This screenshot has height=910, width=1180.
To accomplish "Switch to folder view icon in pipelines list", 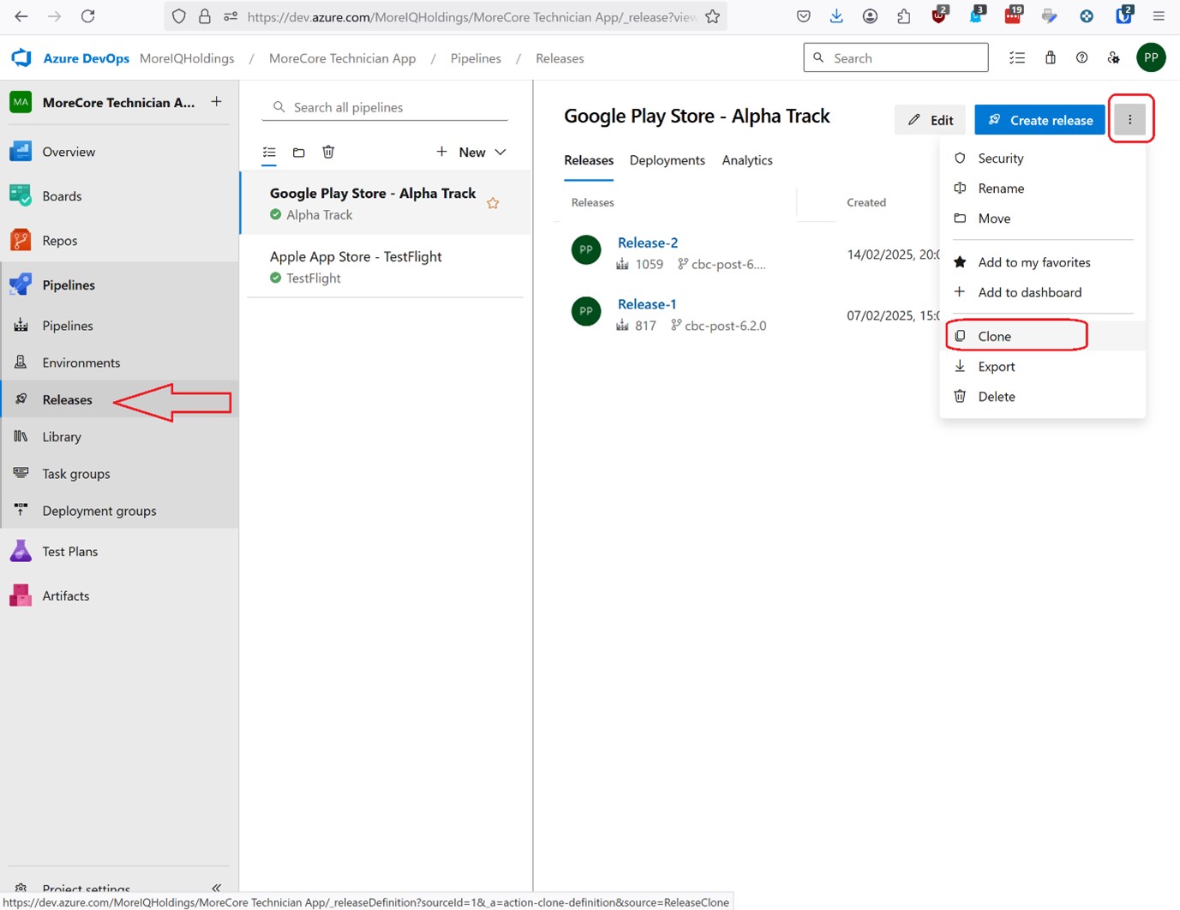I will tap(298, 153).
